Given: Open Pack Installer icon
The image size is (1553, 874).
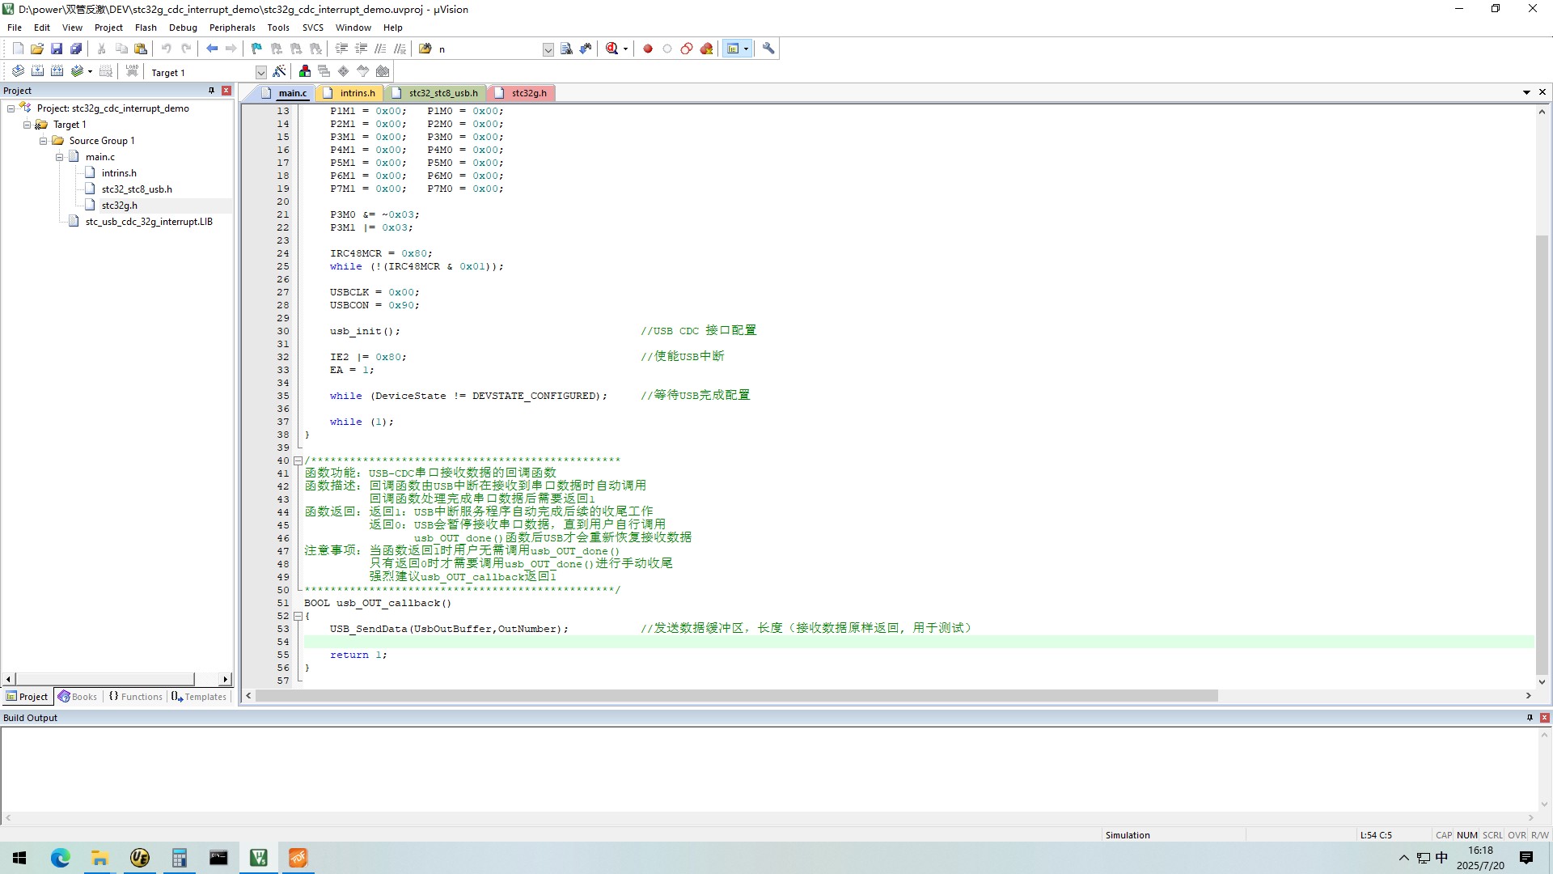Looking at the screenshot, I should [383, 71].
